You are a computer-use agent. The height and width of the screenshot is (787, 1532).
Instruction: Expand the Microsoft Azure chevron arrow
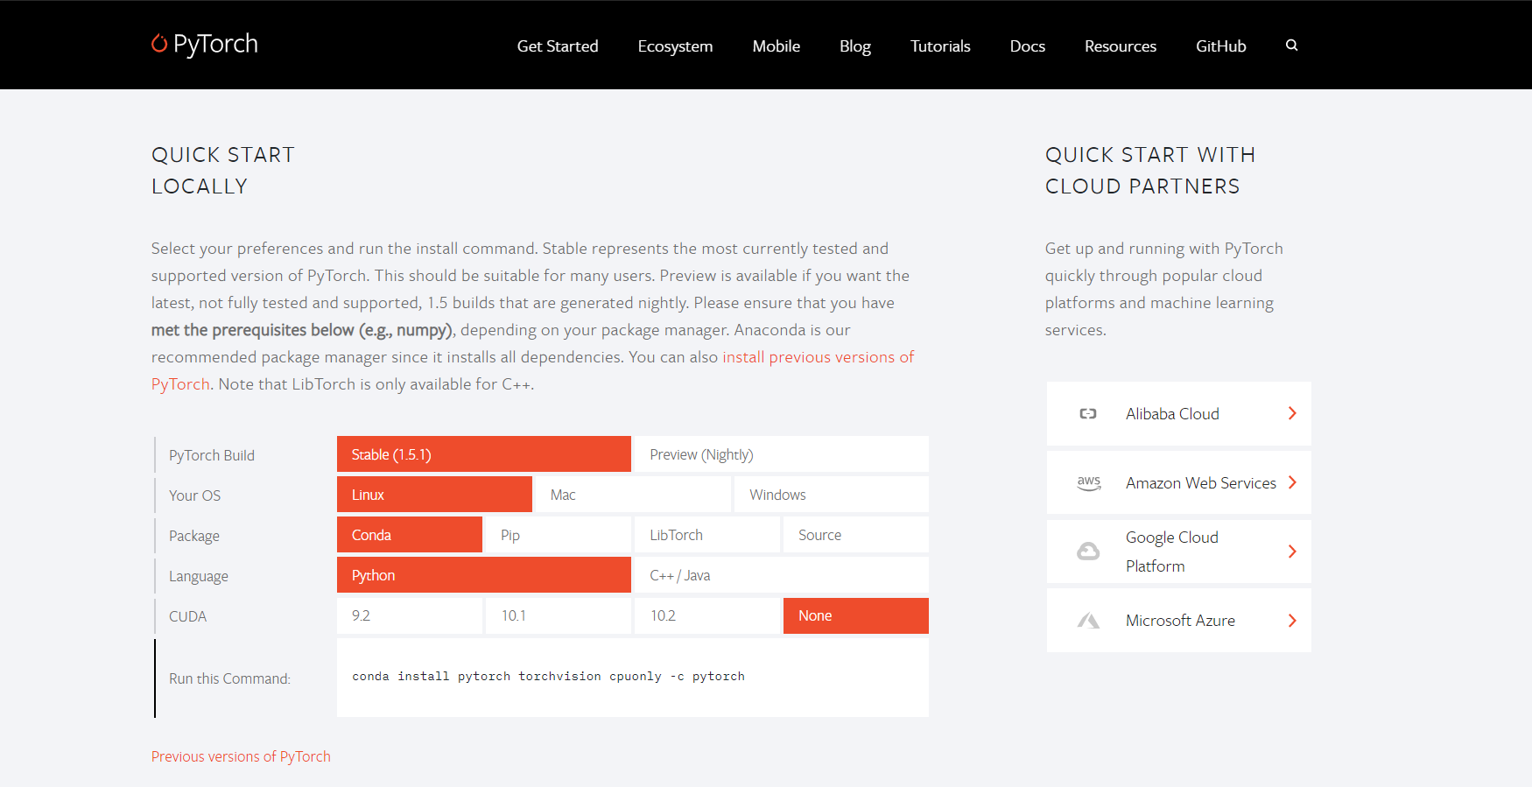[1292, 621]
